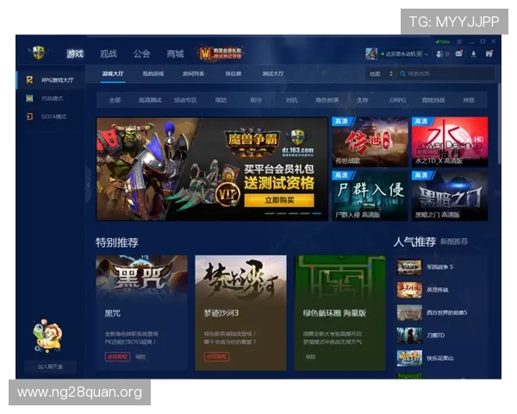The height and width of the screenshot is (414, 517).
Task: Open the 刀圈TD game icon
Action: coord(408,335)
